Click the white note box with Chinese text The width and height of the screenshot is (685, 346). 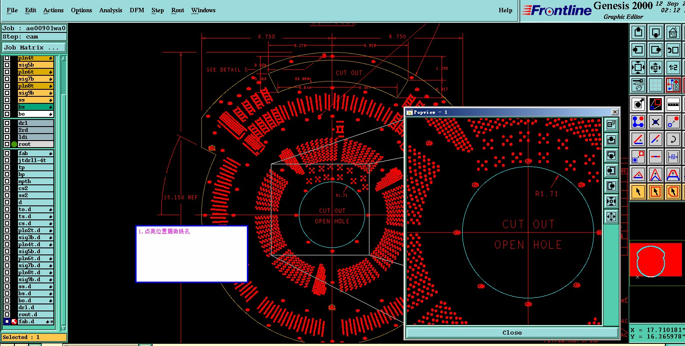pyautogui.click(x=192, y=254)
